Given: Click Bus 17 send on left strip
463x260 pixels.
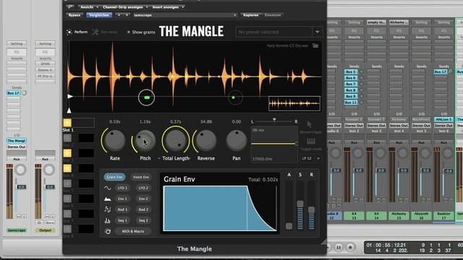Looking at the screenshot, I should coord(13,93).
